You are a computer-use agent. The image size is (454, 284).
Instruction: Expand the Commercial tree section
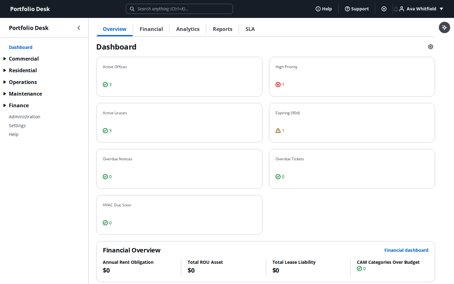(5, 59)
